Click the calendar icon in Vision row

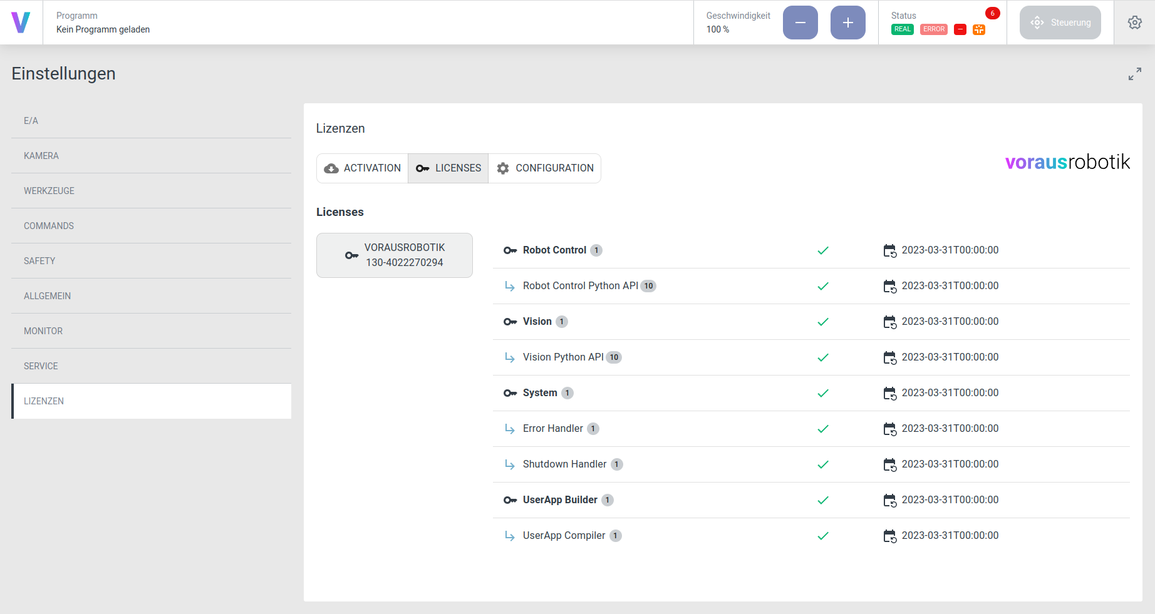click(x=889, y=322)
